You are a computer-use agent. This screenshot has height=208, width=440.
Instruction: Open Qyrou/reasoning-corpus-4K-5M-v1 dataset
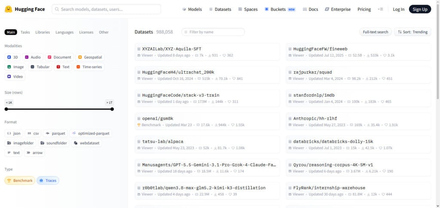[358, 168]
